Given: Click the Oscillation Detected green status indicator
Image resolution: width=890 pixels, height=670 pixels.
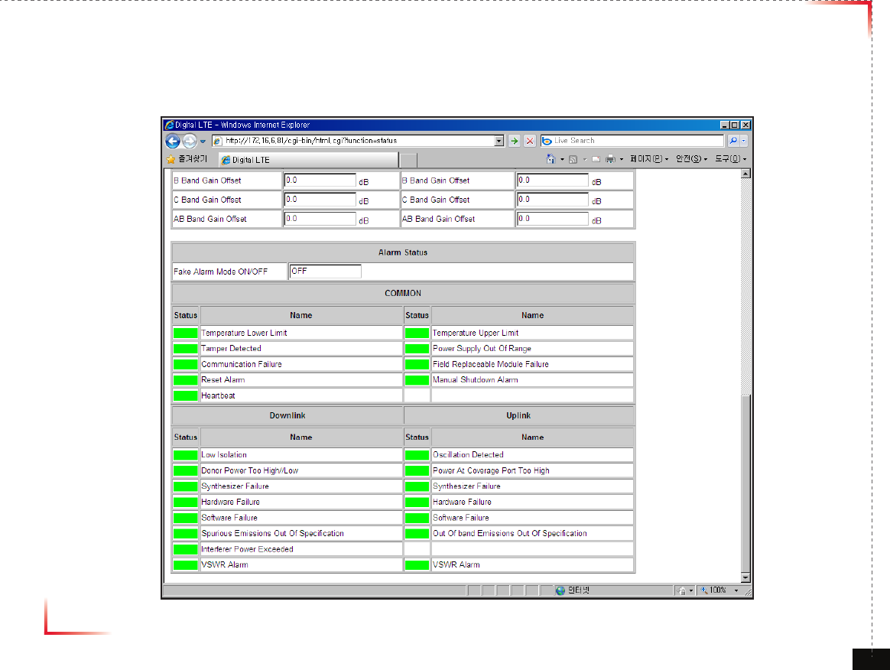Looking at the screenshot, I should point(417,455).
